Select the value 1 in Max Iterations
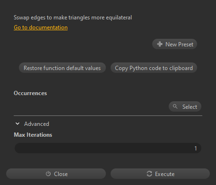Image resolution: width=216 pixels, height=185 pixels. pyautogui.click(x=196, y=148)
